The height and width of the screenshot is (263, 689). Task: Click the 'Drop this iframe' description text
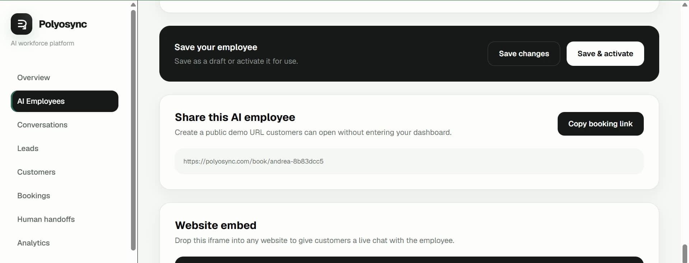coord(314,240)
